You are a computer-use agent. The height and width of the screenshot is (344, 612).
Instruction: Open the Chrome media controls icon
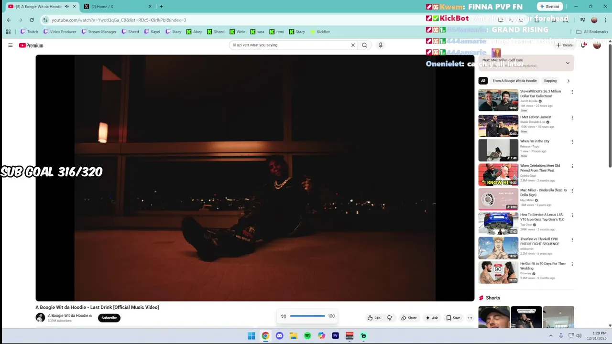582,20
